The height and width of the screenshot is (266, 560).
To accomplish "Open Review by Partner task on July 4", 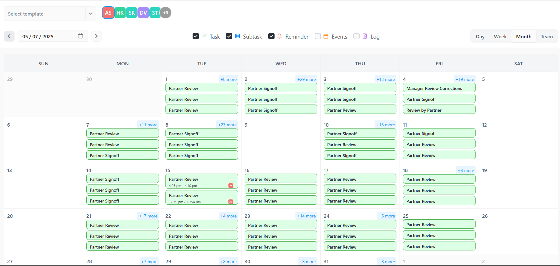I will [439, 110].
